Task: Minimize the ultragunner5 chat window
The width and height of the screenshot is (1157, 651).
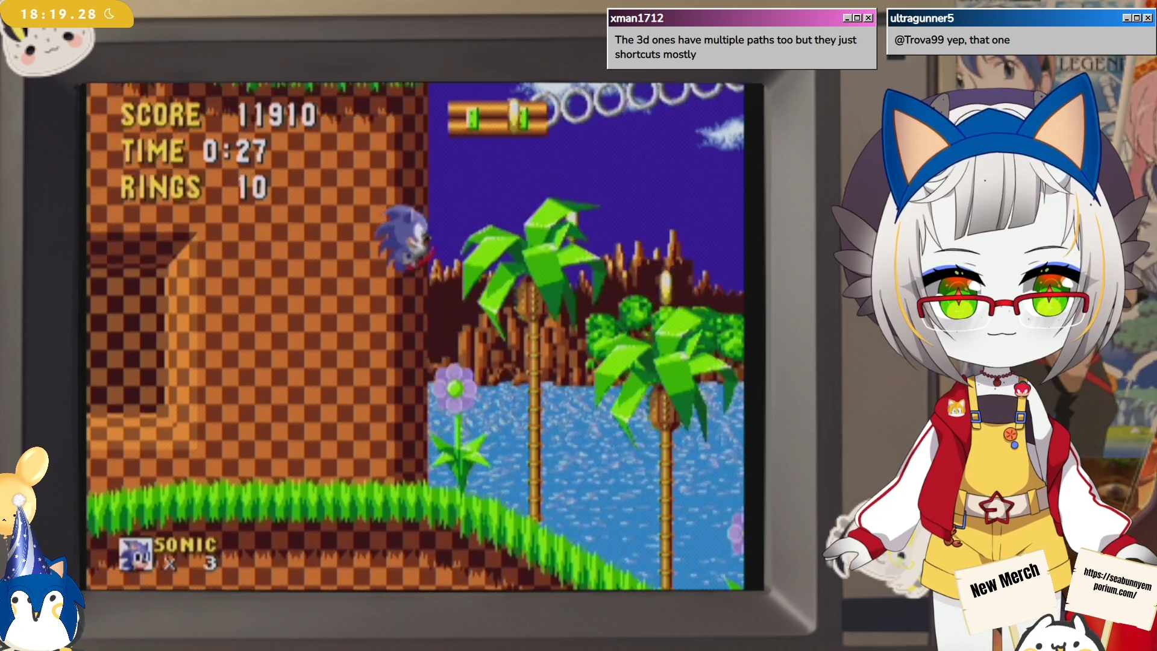Action: click(x=1126, y=18)
